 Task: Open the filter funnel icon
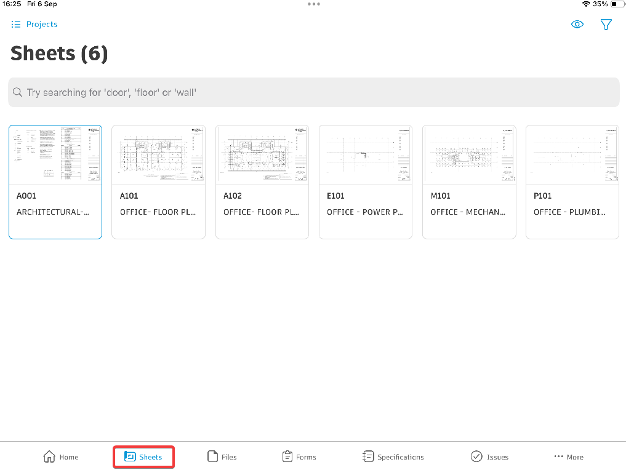coord(606,25)
